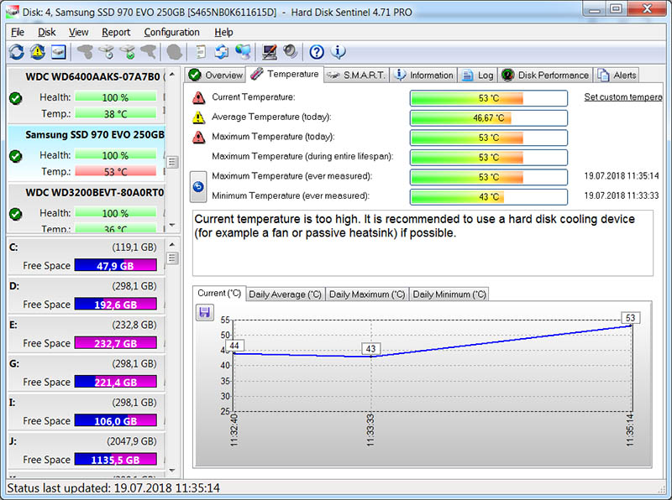Click green check icon for WDC WD3200BEVT disk

(16, 214)
